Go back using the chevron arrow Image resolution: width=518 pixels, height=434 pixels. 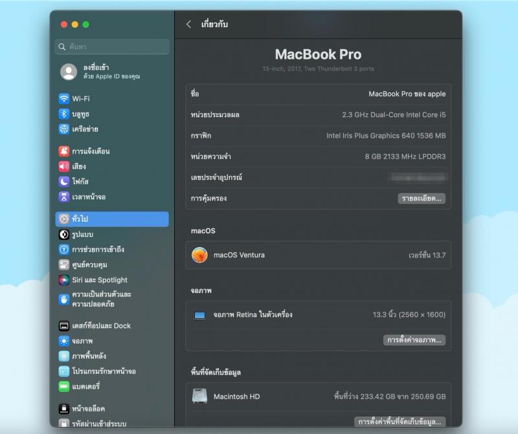pyautogui.click(x=188, y=25)
